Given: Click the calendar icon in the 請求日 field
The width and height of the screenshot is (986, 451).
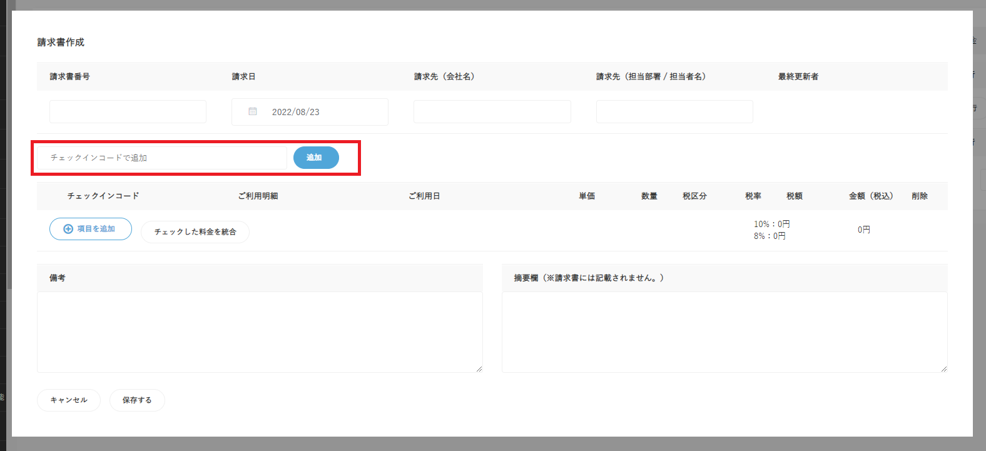Looking at the screenshot, I should (253, 112).
